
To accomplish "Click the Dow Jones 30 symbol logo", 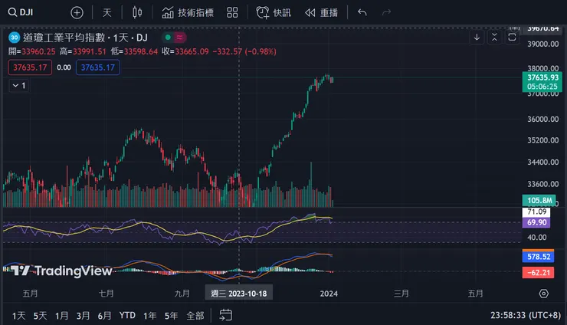I will (14, 38).
